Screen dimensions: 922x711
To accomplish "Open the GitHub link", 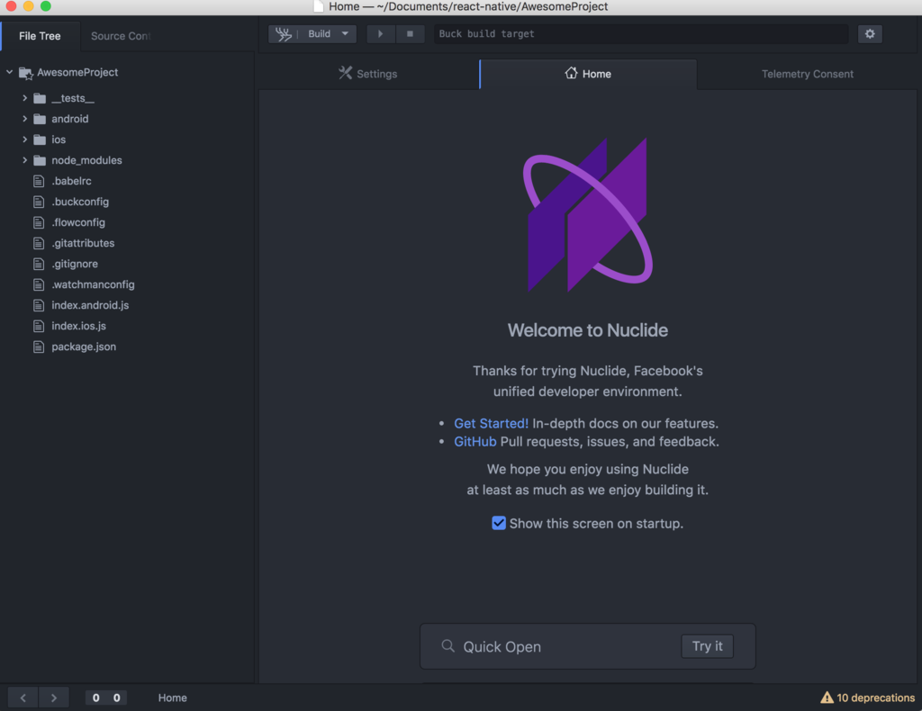I will (475, 441).
